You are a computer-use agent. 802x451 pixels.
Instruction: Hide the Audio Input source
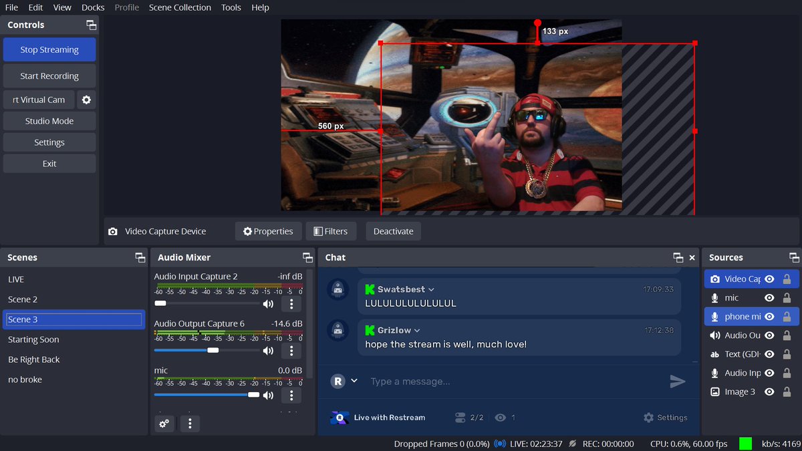click(x=769, y=373)
